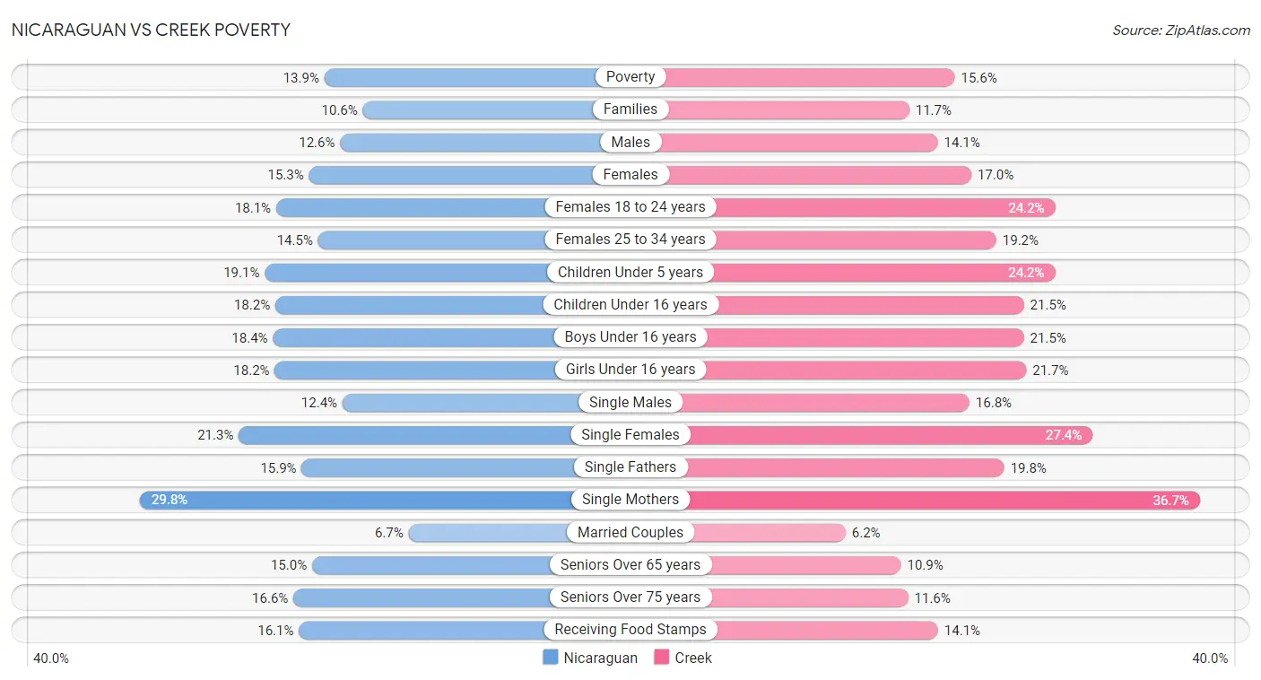The height and width of the screenshot is (680, 1261).
Task: Click the Nicaraguan vs Creek Poverty title
Action: point(151,30)
